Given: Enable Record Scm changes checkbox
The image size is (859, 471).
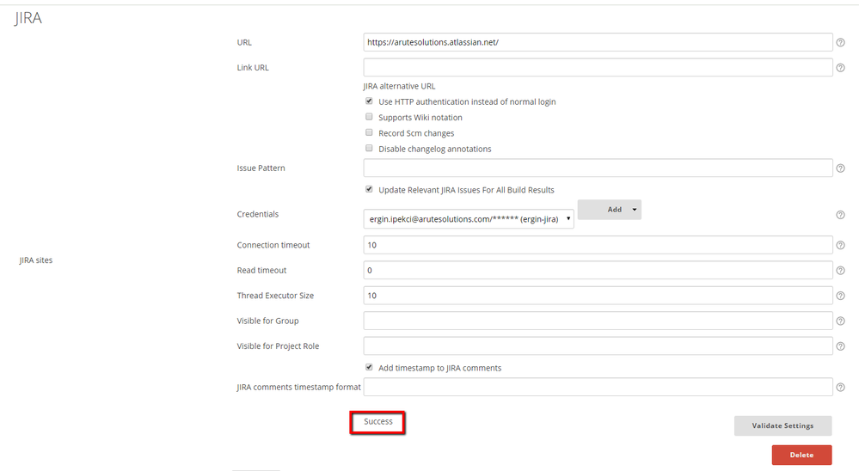Looking at the screenshot, I should (x=369, y=132).
